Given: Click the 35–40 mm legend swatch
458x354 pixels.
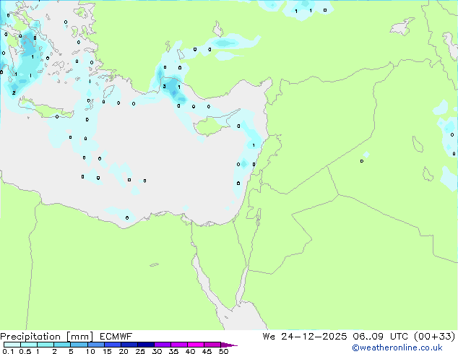Looking at the screenshot, I should click(179, 345).
